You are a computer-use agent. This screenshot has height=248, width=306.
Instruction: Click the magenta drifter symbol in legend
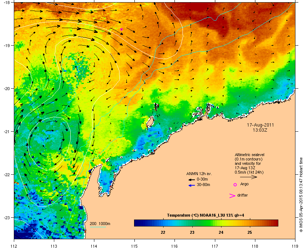click(232, 196)
